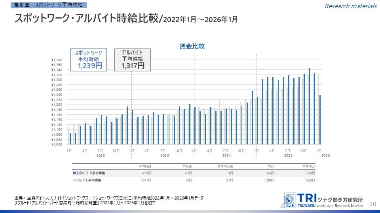Click the TSUNAGU research institute logo icon
The image size is (380, 213).
289,200
